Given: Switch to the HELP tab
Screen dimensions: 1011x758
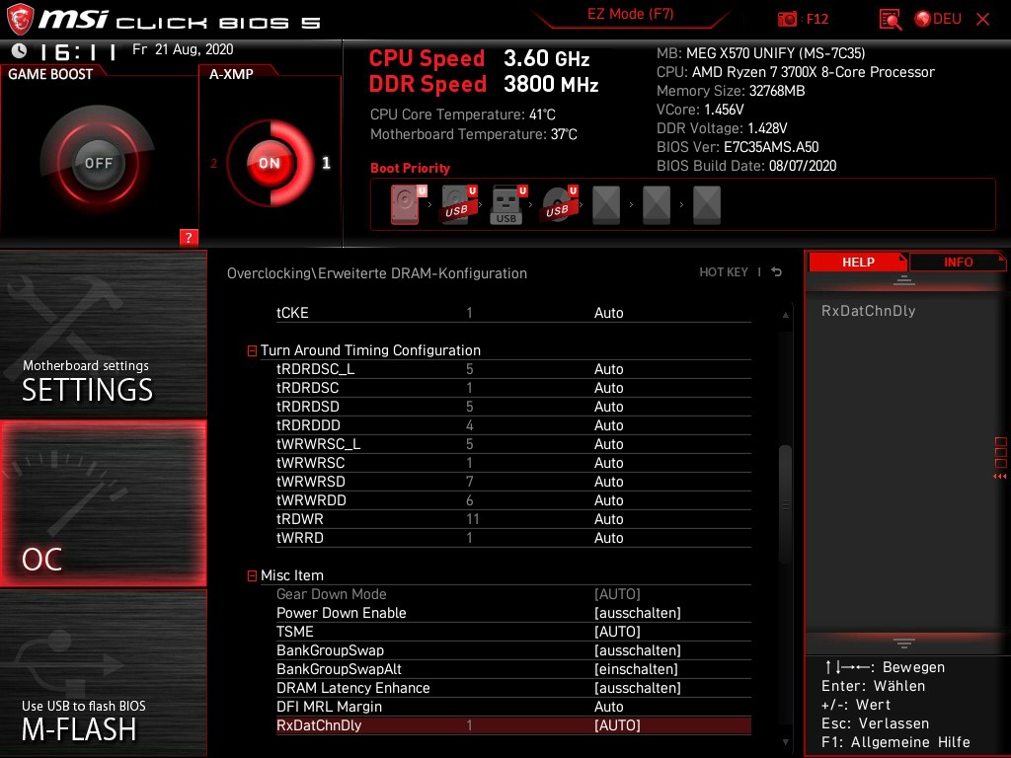Looking at the screenshot, I should click(x=858, y=263).
